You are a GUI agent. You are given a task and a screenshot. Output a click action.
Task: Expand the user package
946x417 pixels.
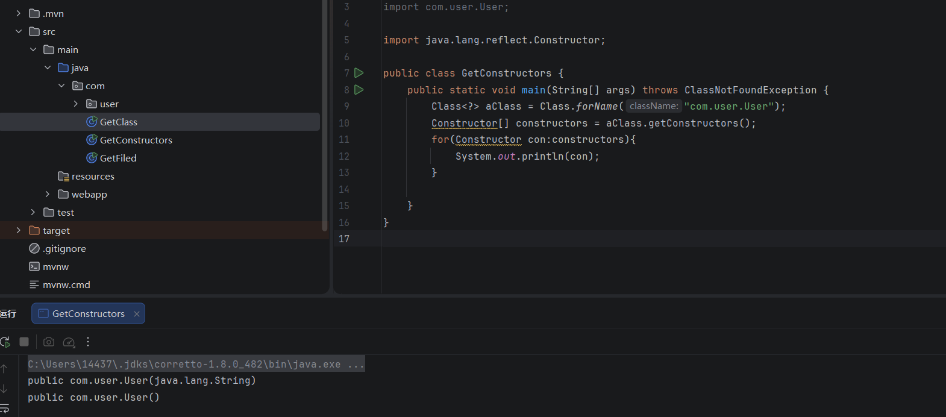(76, 104)
